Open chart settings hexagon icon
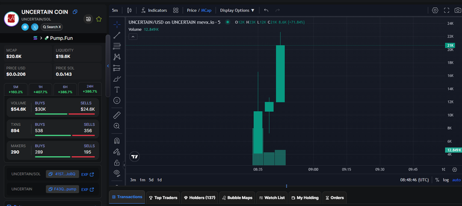Viewport: 462px width, 206px height. [435, 10]
